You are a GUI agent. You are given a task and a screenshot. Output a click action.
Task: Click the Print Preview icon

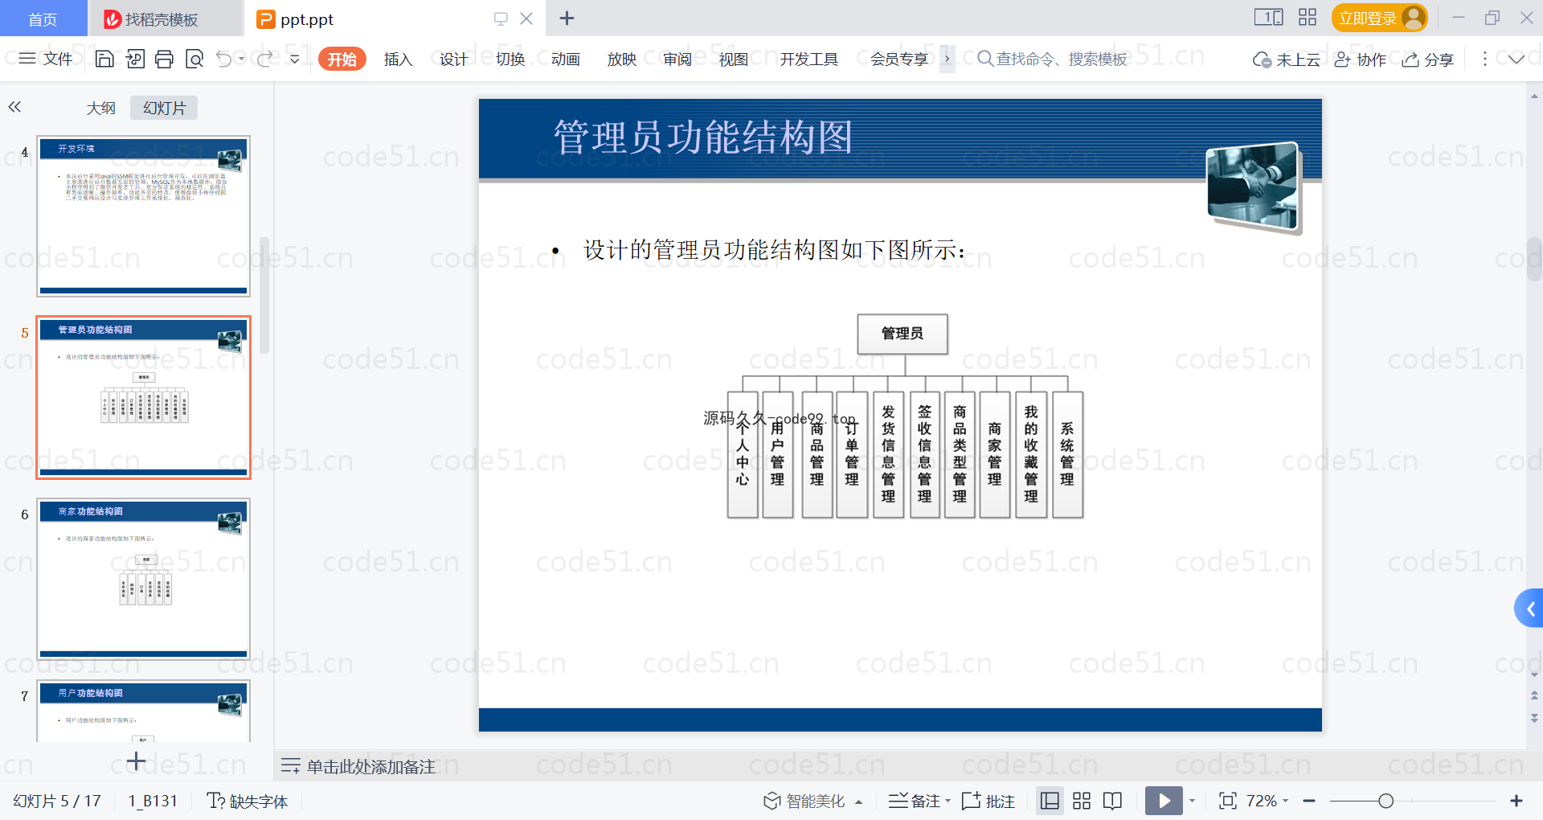[x=194, y=59]
